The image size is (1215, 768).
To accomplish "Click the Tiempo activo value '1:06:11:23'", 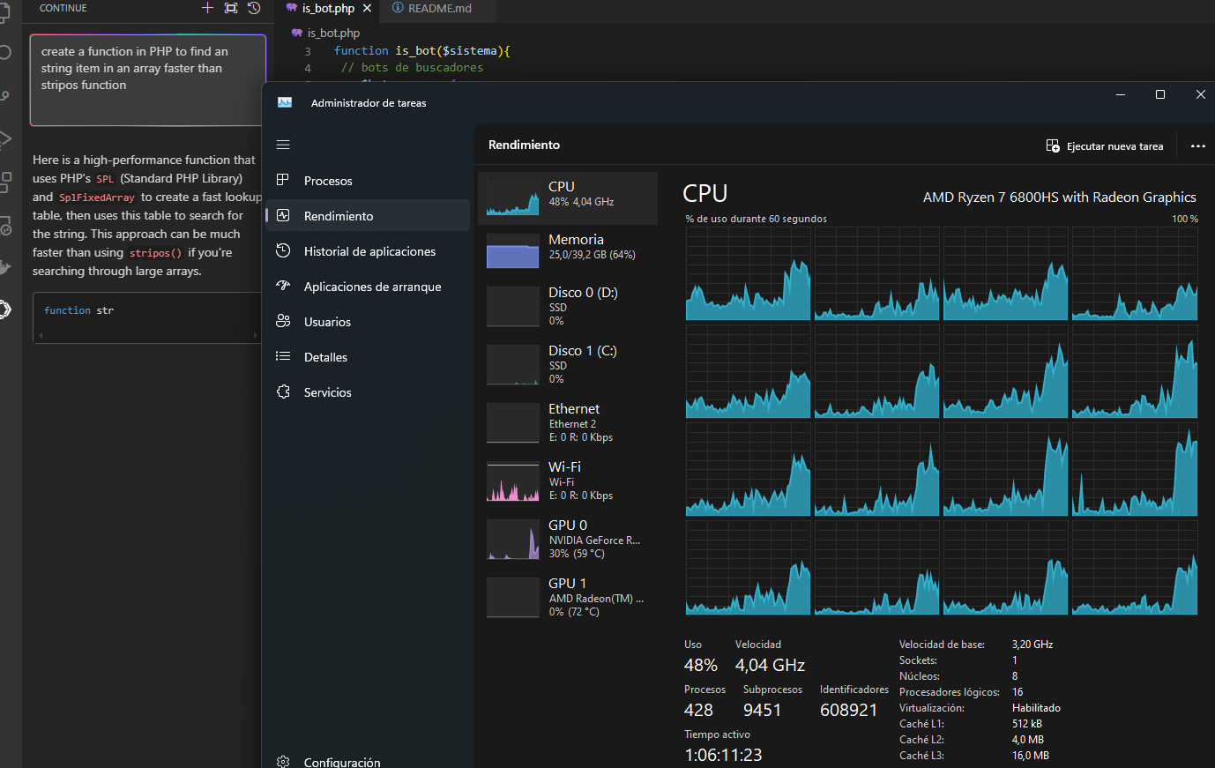I will point(723,755).
